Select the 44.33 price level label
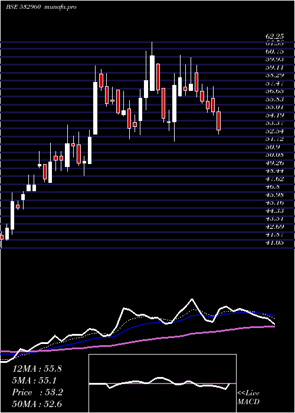Image resolution: width=295 pixels, height=413 pixels. [x=274, y=211]
